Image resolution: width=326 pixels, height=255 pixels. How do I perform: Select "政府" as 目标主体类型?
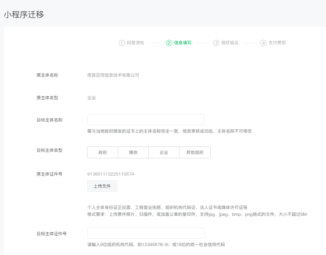pyautogui.click(x=102, y=152)
